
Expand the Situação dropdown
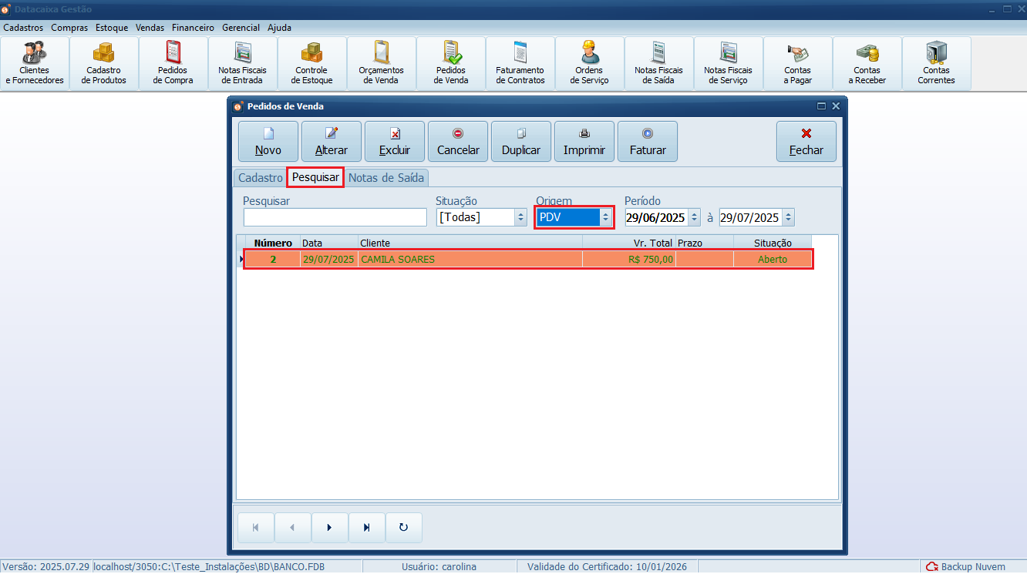point(520,218)
